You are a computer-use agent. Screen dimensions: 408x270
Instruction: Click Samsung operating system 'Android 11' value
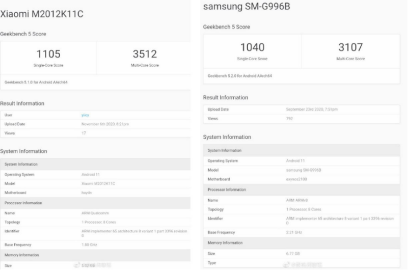tap(295, 161)
